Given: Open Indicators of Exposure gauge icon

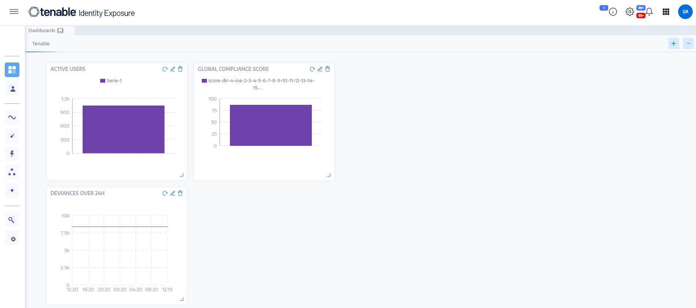Looking at the screenshot, I should 12,136.
